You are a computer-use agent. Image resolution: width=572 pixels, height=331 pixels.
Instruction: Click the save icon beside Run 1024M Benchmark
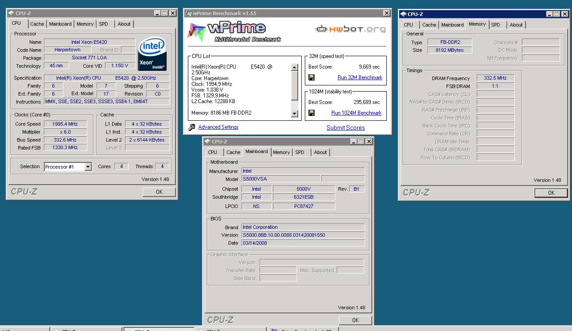(311, 113)
